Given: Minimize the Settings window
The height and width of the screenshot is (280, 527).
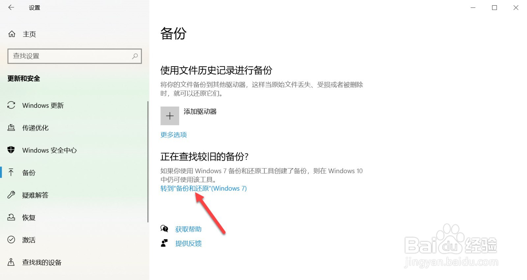Looking at the screenshot, I should (473, 8).
